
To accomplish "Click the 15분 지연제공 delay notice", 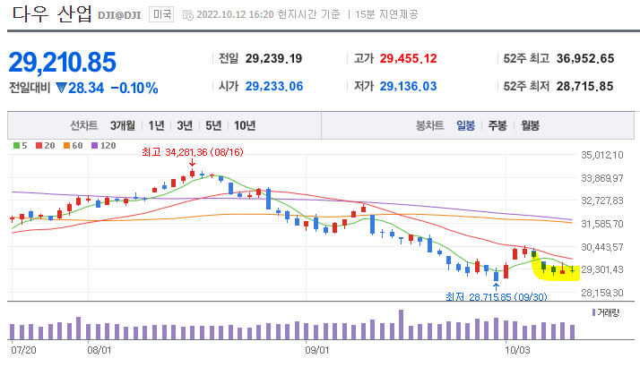I will coord(386,14).
